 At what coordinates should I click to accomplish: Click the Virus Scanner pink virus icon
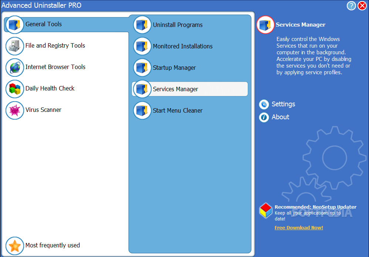click(x=14, y=110)
